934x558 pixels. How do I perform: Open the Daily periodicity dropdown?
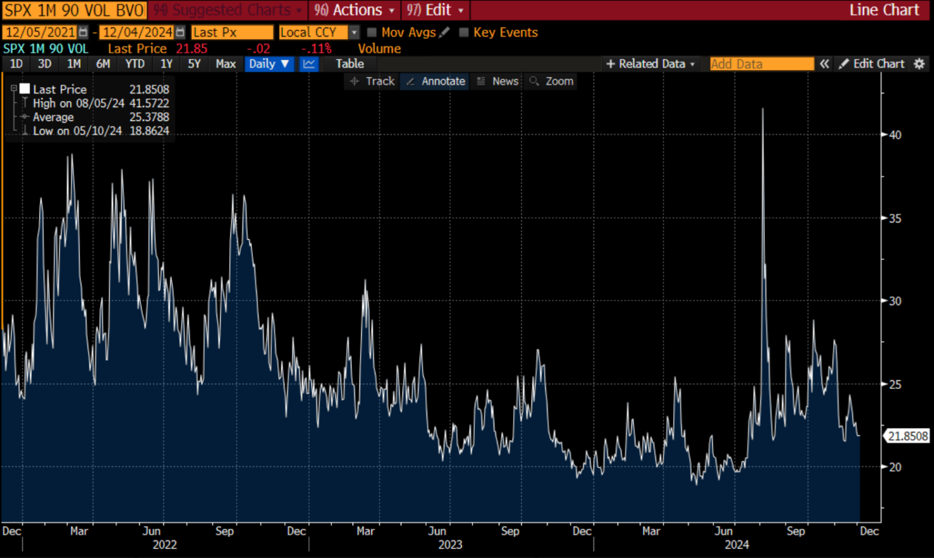269,64
